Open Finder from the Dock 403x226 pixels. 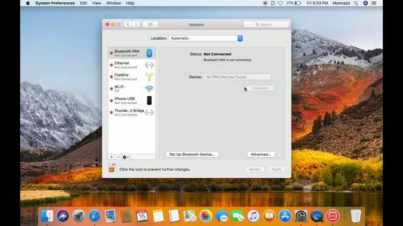pos(47,216)
